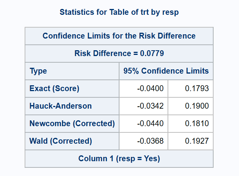The image size is (239, 176).
Task: Click the Exact (Score) upper limit 0.1793
Action: (x=197, y=89)
